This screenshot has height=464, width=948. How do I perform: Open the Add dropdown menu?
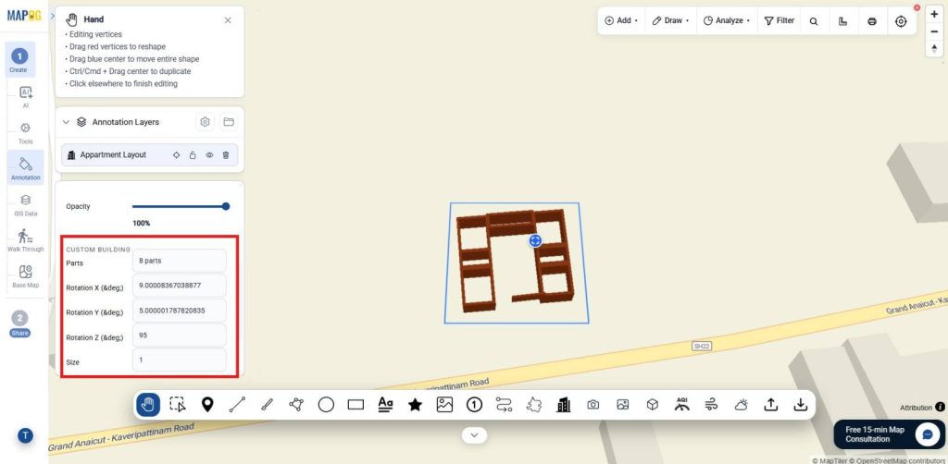coord(621,20)
